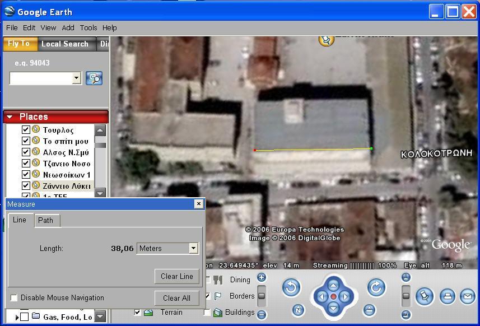This screenshot has height=326, width=480.
Task: Open the Help menu
Action: point(110,28)
